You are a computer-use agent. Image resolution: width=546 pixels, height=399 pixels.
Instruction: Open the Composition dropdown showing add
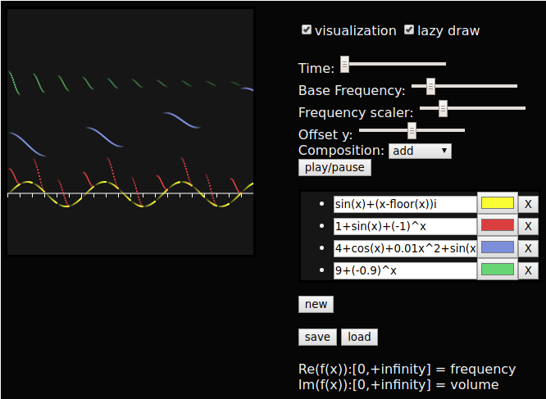coord(420,151)
